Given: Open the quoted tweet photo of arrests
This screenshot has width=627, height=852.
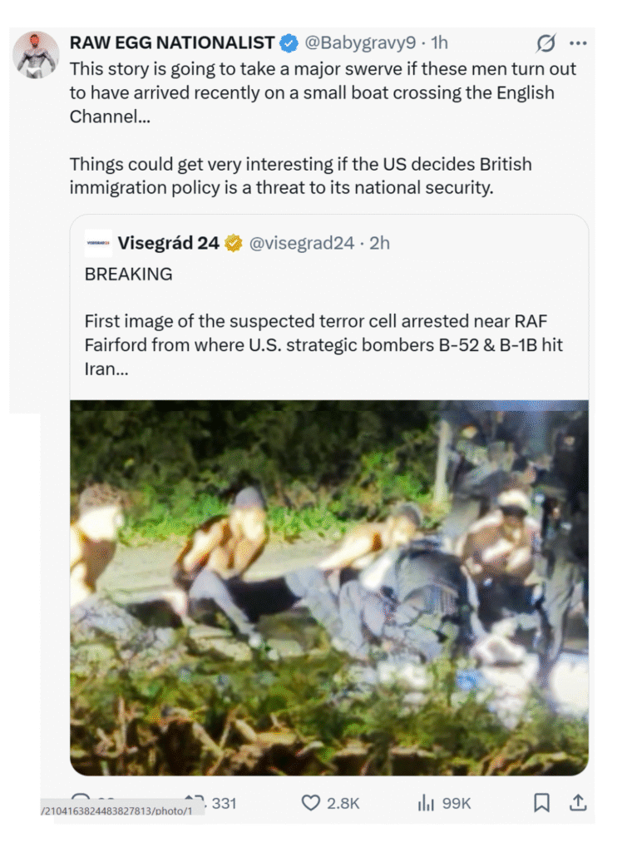Looking at the screenshot, I should tap(329, 587).
